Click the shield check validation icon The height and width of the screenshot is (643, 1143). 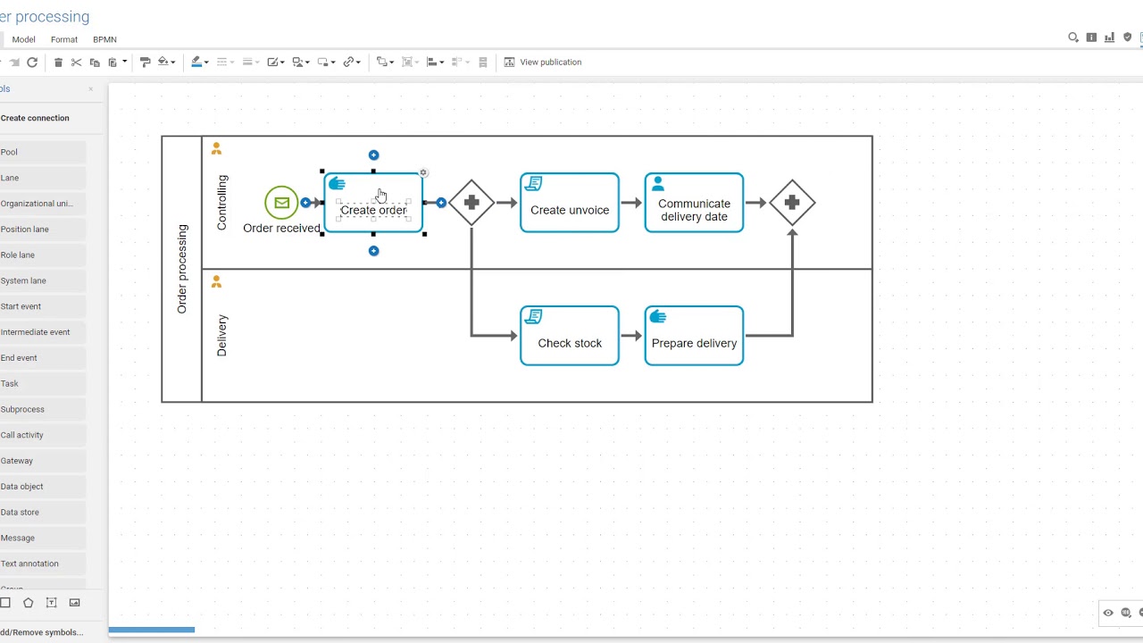(1128, 38)
